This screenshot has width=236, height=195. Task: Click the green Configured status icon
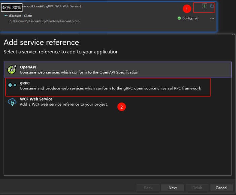click(x=179, y=18)
